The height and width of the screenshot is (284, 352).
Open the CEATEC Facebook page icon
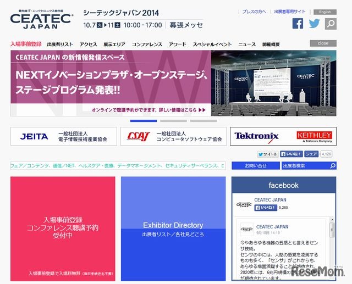tap(298, 23)
